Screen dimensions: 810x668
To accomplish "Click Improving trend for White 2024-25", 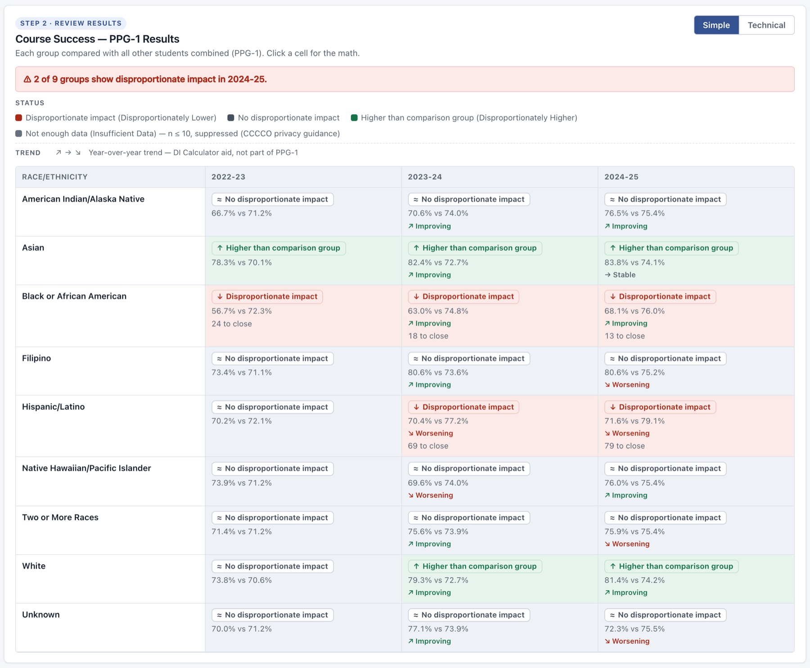I will [x=626, y=592].
